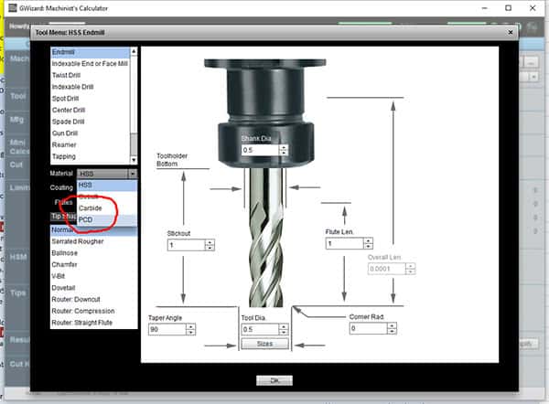
Task: Select Spot Drill in the list
Action: [90, 99]
